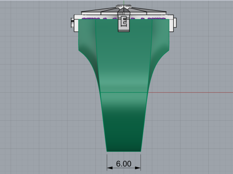Viewport: 233px width, 174px height.
Task: Select the 6.00 dimension text
Action: (x=124, y=164)
